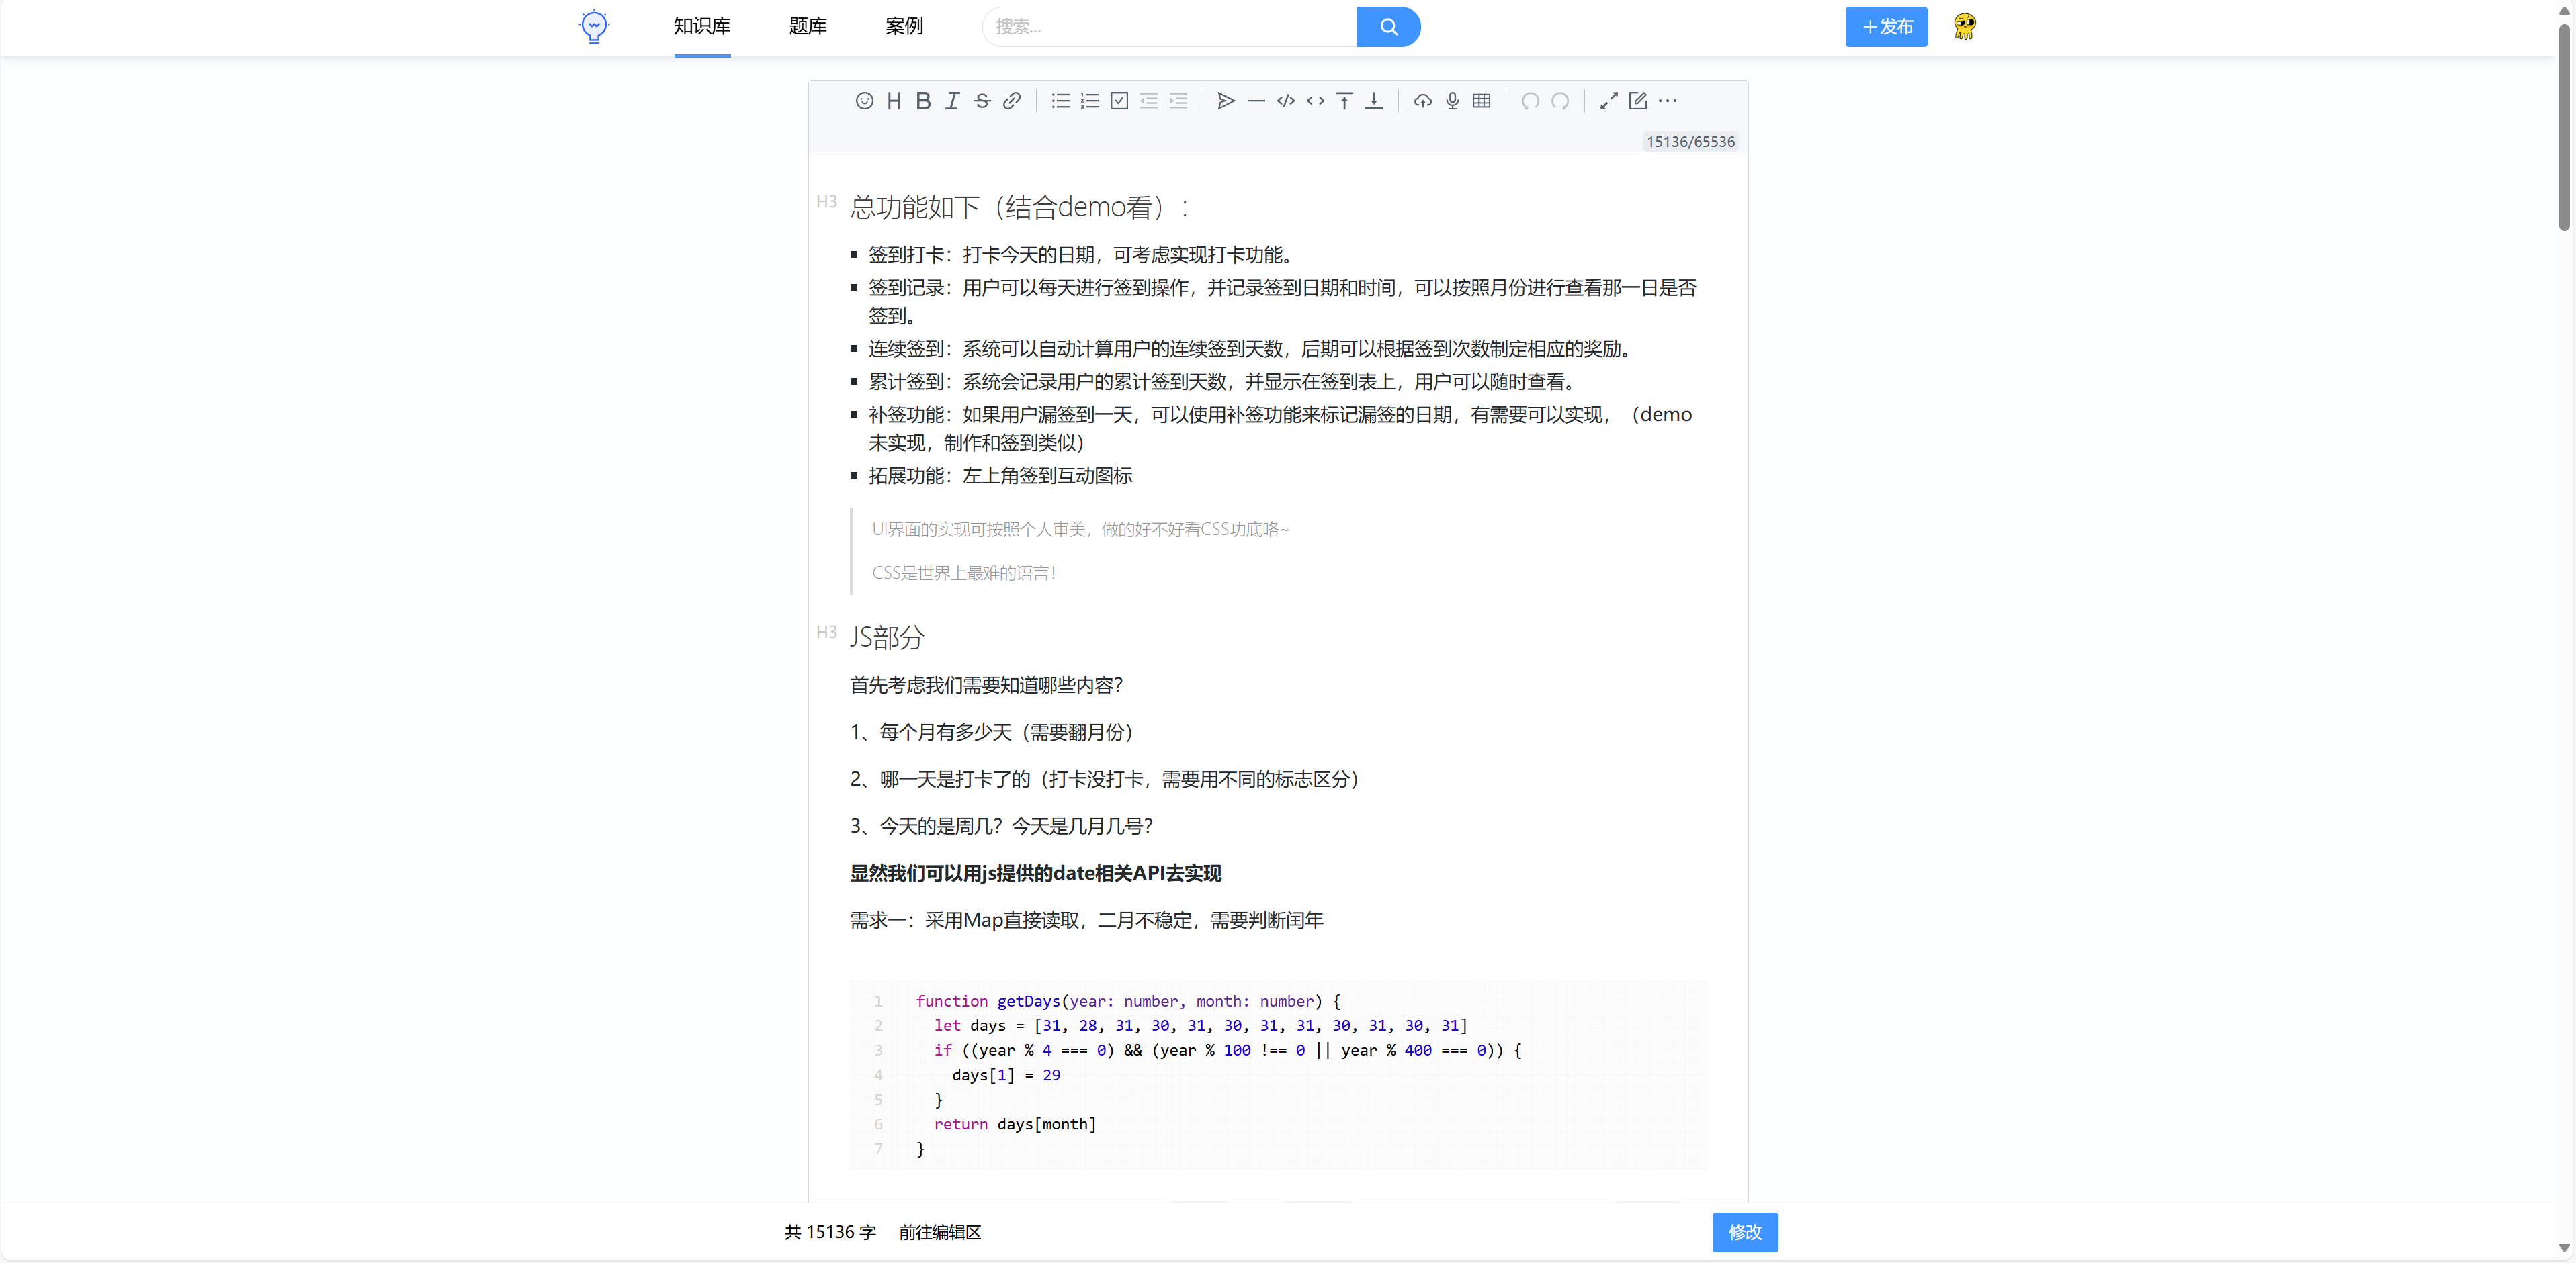
Task: Apply bold formatting
Action: pos(923,101)
